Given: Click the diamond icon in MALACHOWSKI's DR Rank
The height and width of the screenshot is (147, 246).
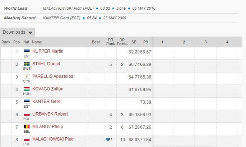Looking at the screenshot, I should 108,139.
